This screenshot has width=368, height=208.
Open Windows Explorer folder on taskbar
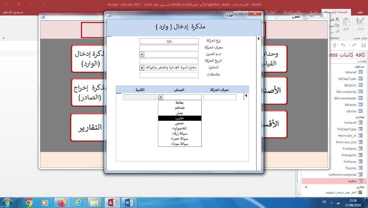[95, 202]
